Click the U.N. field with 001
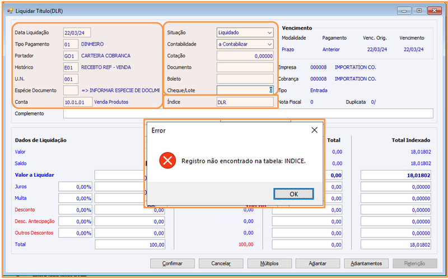 point(71,79)
